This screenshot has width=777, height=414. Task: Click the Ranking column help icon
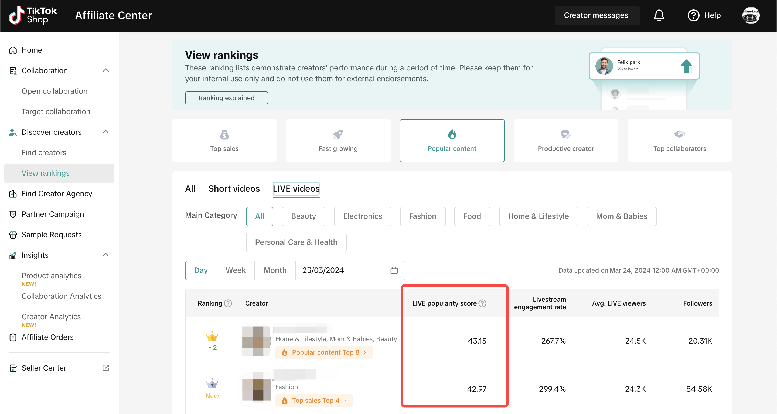pyautogui.click(x=228, y=303)
